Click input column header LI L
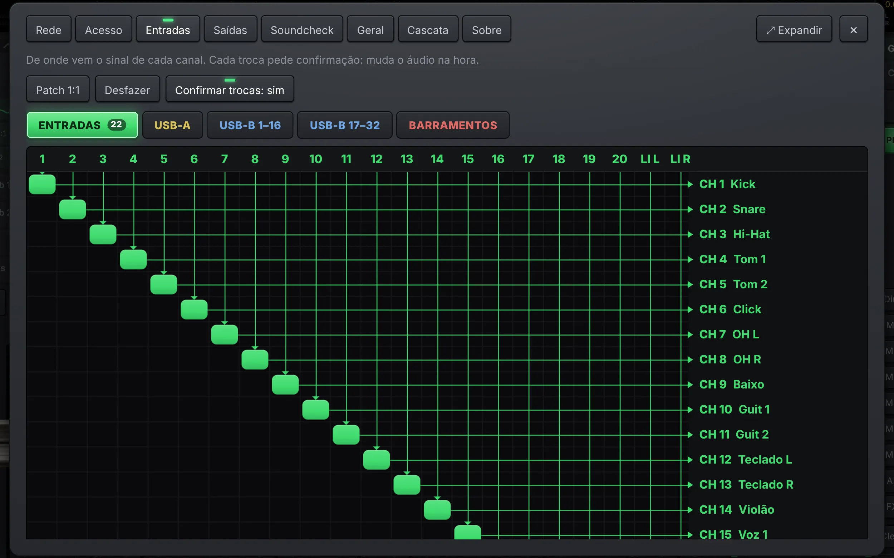The width and height of the screenshot is (894, 558). (650, 159)
